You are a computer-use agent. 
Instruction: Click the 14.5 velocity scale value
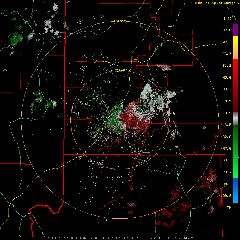pyautogui.click(x=227, y=101)
